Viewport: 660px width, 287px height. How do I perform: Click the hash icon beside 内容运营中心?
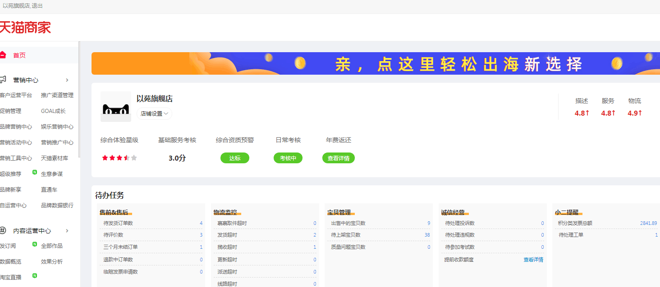point(3,230)
